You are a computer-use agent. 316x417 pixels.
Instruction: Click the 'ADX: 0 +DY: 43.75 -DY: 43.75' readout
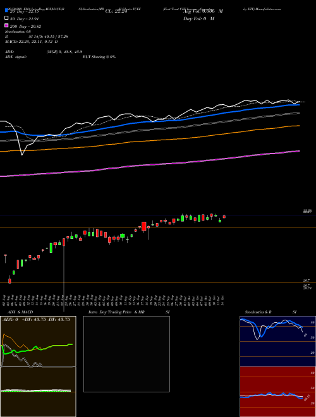click(x=36, y=320)
